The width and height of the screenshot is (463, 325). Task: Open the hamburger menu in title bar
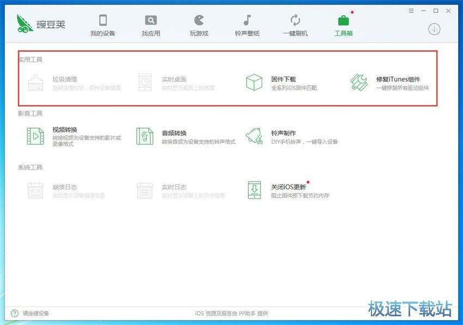coord(411,11)
